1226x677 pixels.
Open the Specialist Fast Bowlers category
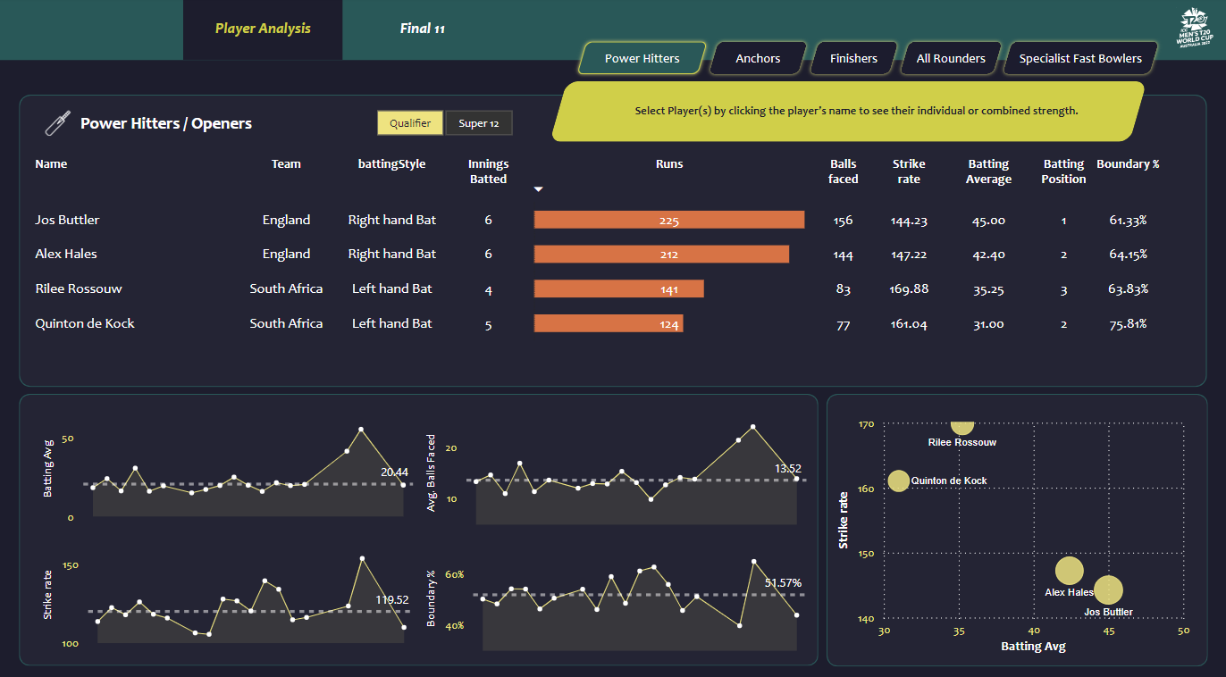[x=1079, y=57]
